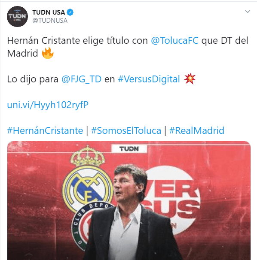Follow the uni.vi/Hyyh102ryfP link
The image size is (257, 260).
pos(48,105)
